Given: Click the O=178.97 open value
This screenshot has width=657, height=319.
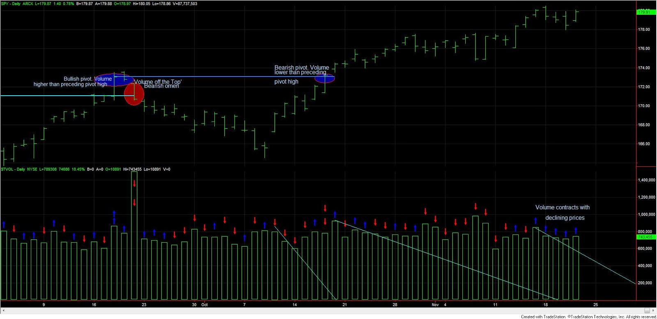Looking at the screenshot, I should [x=122, y=4].
